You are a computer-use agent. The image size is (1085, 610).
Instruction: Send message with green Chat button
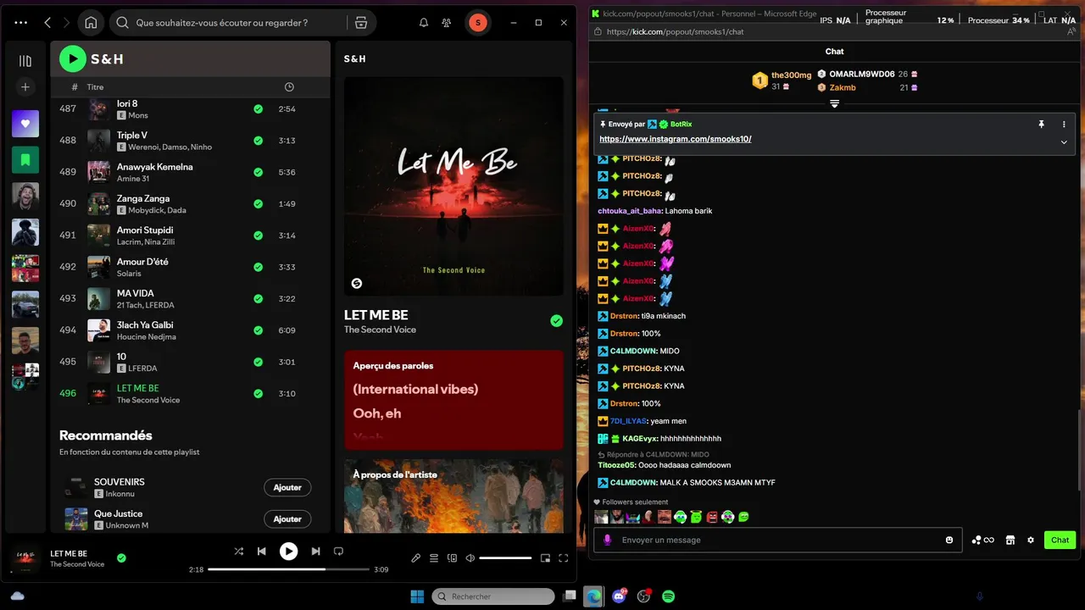point(1060,540)
